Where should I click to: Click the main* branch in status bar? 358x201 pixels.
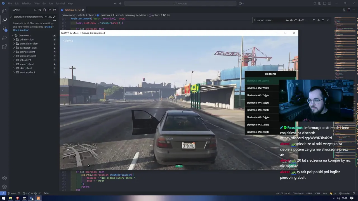12,193
